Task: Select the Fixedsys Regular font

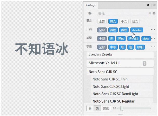Action: [120, 55]
